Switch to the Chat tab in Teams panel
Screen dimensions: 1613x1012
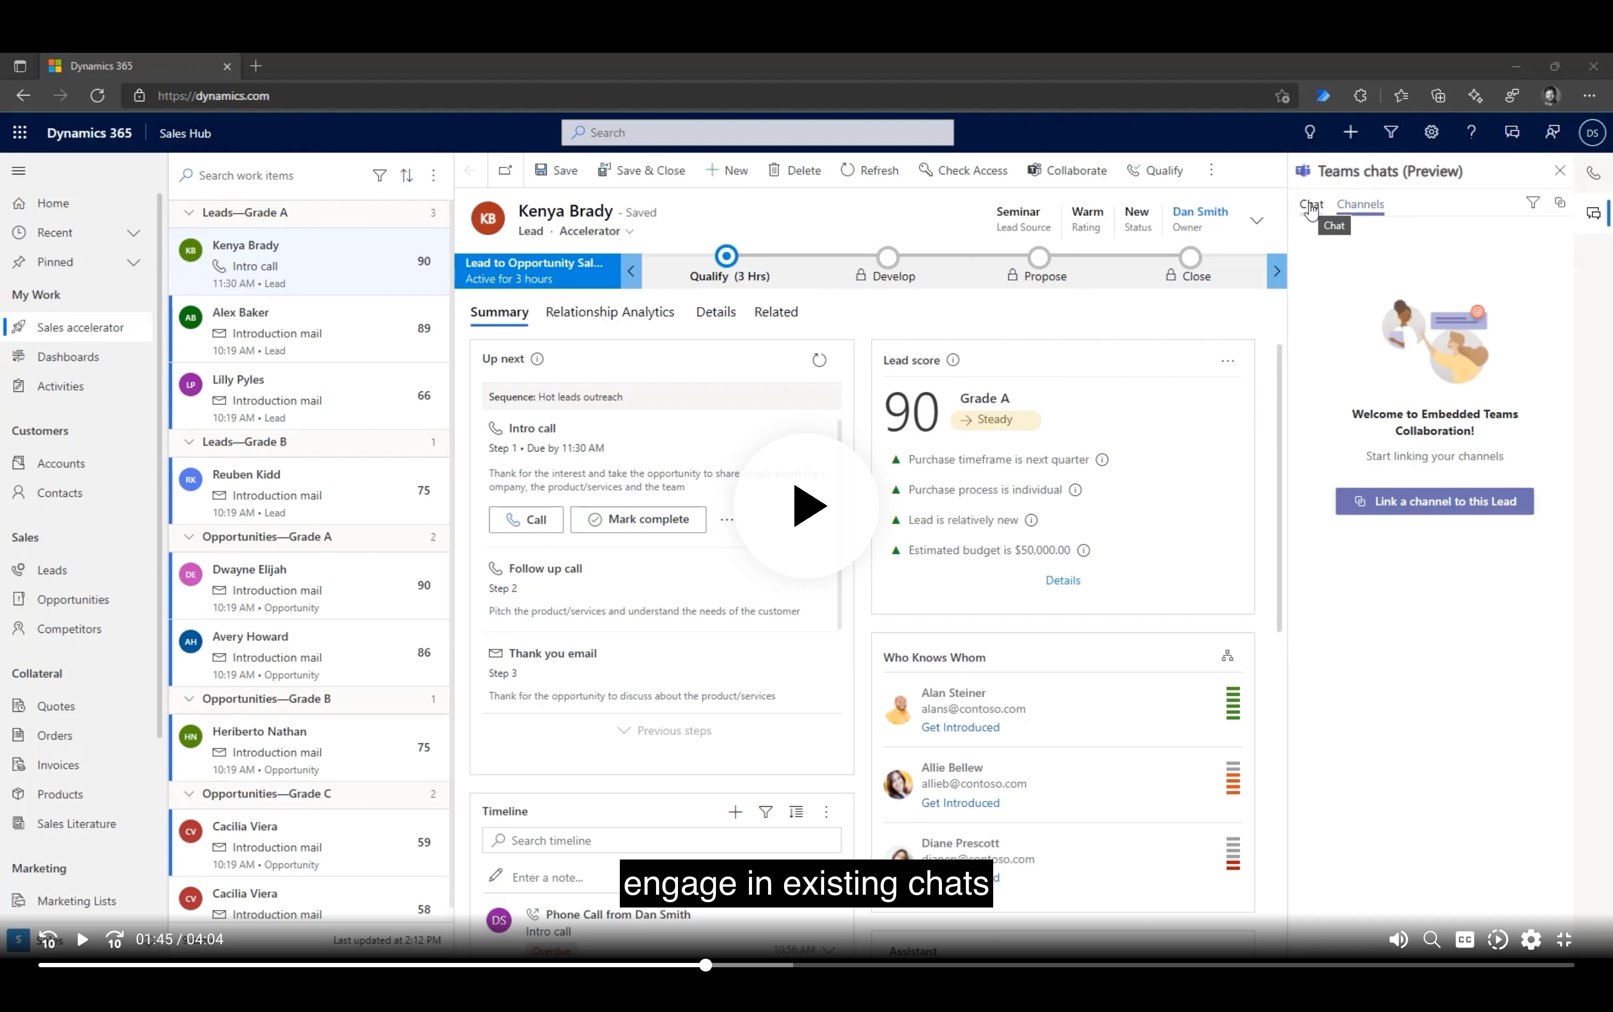click(x=1311, y=204)
